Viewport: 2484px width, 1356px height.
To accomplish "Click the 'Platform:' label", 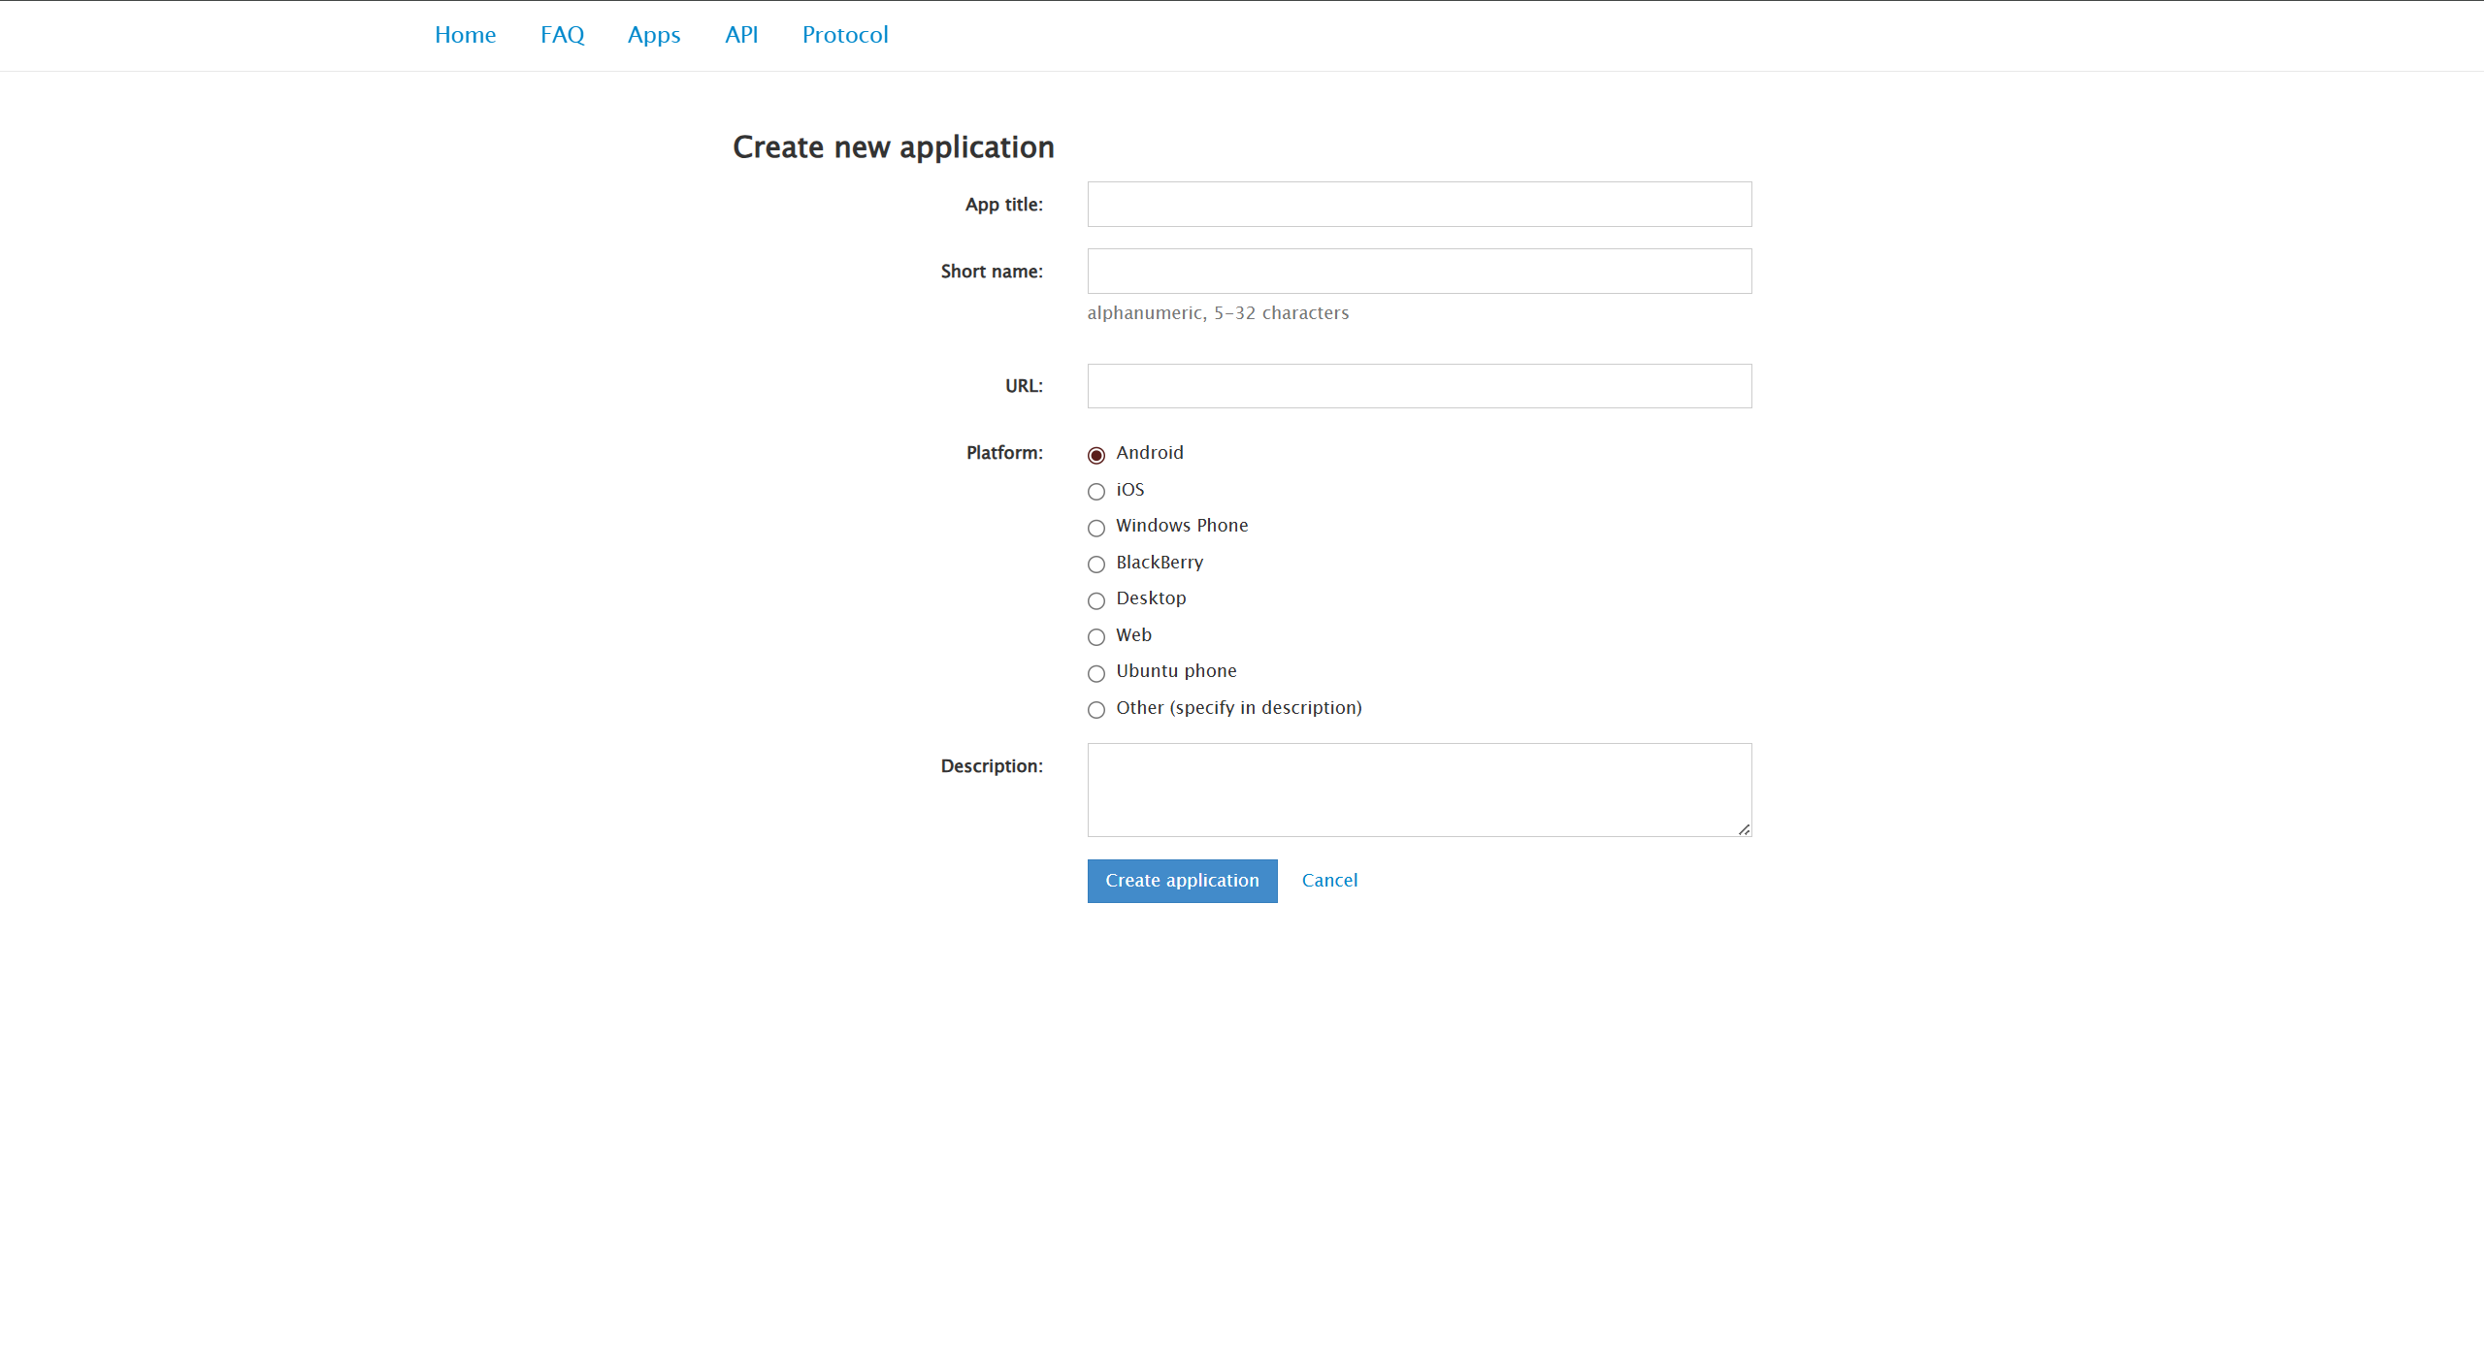I will pos(1004,453).
